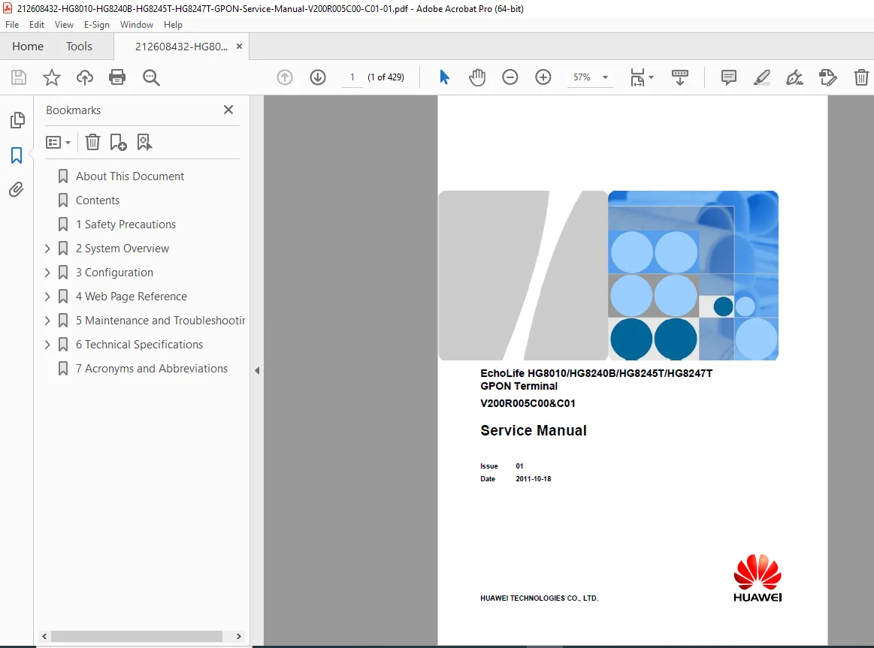
Task: Open the E-Sign menu
Action: click(x=96, y=25)
